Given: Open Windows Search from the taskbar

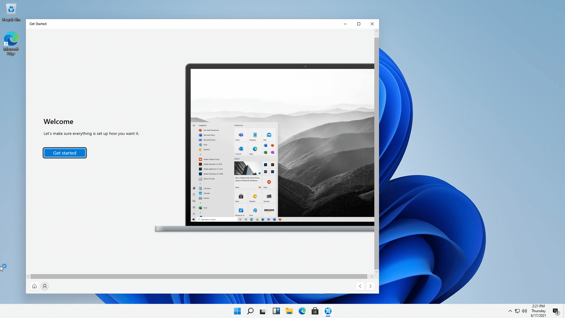Looking at the screenshot, I should pyautogui.click(x=250, y=311).
